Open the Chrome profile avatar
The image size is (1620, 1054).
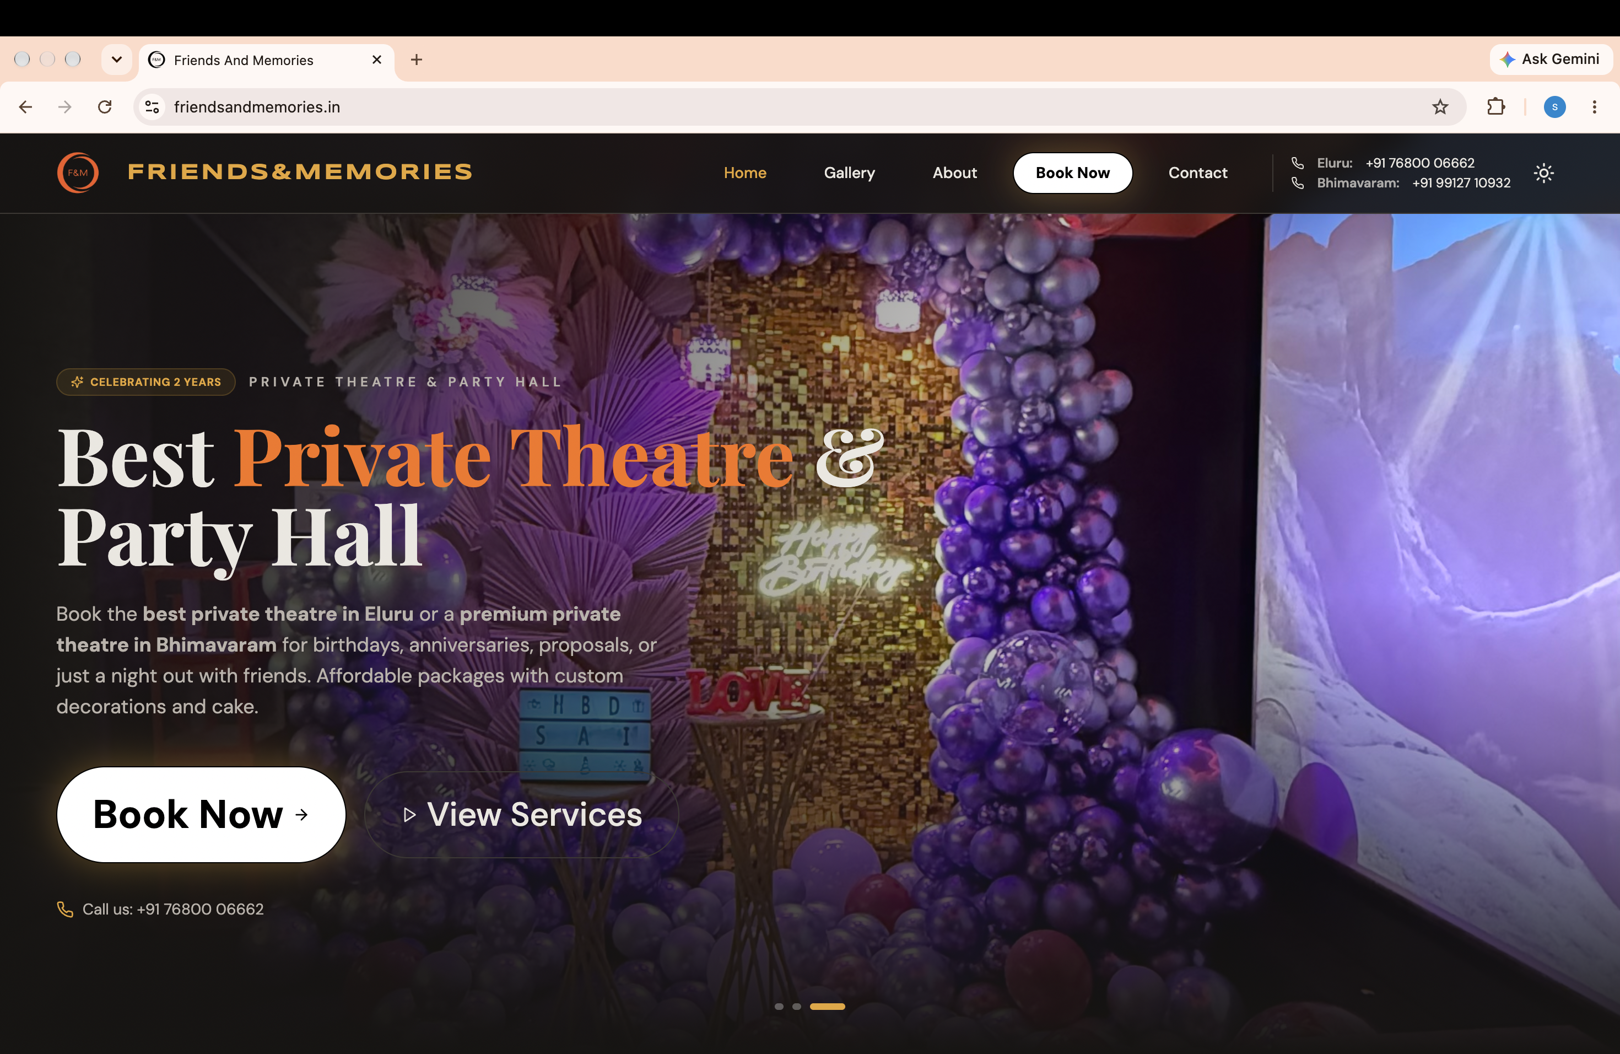(1554, 107)
